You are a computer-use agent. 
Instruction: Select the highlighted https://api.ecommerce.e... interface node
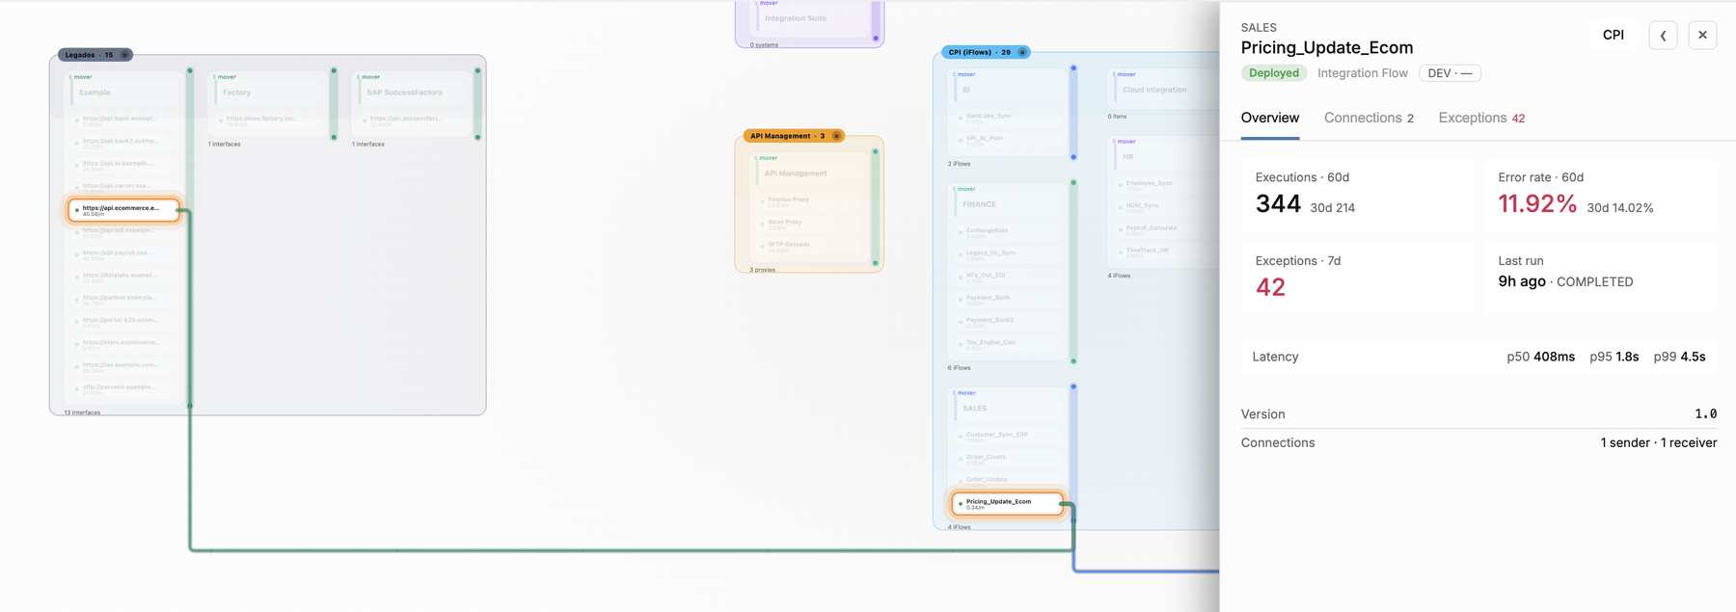pyautogui.click(x=124, y=210)
